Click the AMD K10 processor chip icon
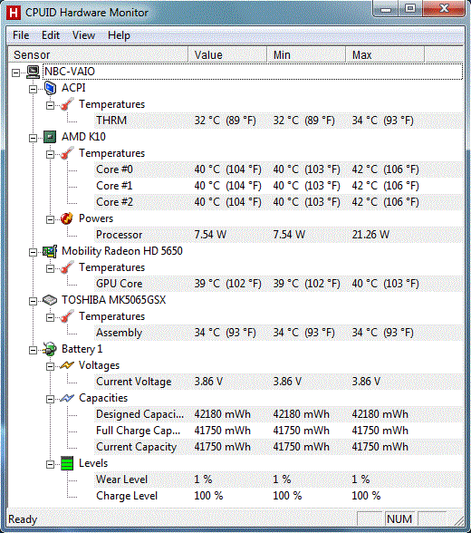This screenshot has width=471, height=533. point(50,137)
